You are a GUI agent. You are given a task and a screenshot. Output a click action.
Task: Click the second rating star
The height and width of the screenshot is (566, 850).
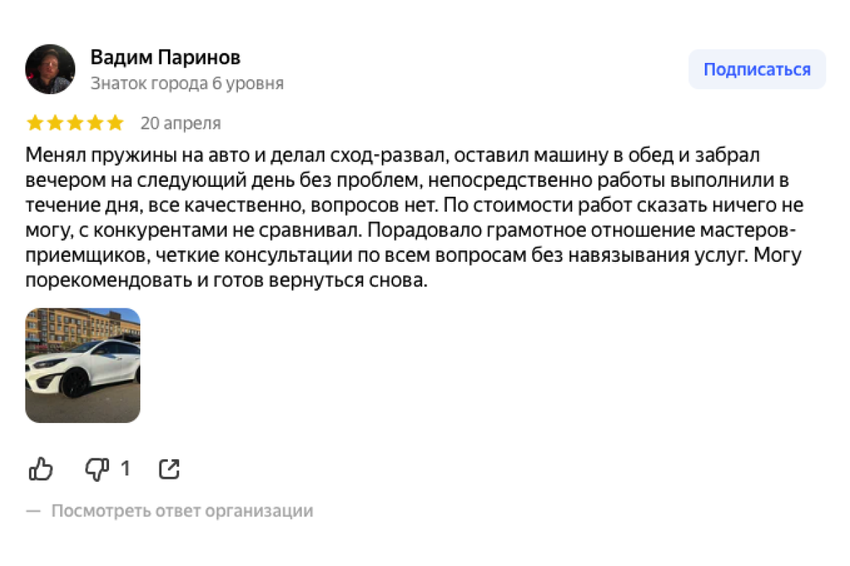[55, 123]
